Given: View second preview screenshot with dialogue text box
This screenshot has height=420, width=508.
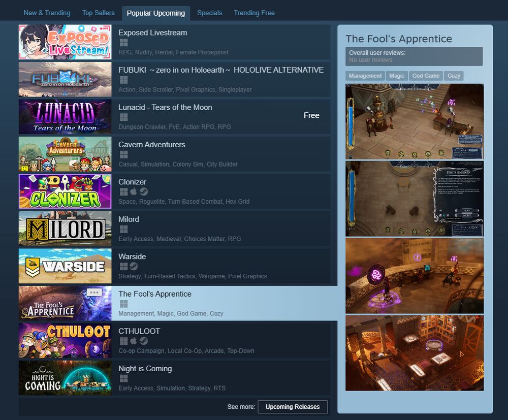Looking at the screenshot, I should pyautogui.click(x=415, y=199).
